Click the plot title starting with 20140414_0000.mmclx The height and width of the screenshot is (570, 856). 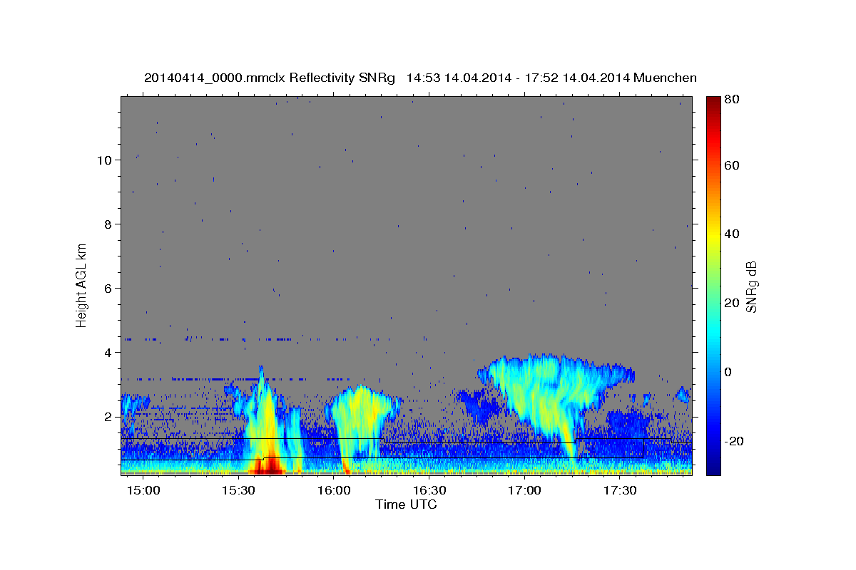420,78
